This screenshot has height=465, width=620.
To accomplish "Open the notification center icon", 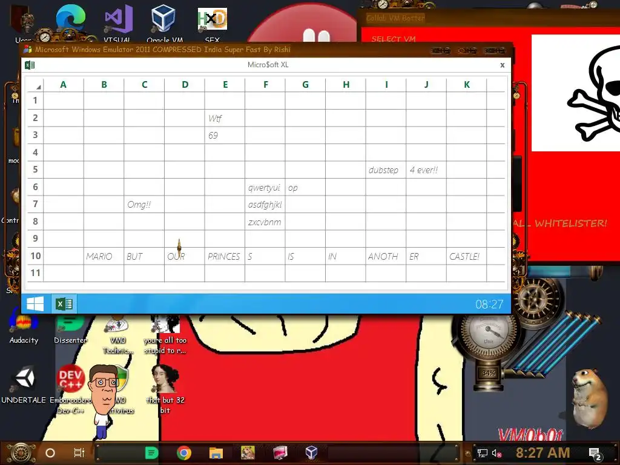I will [595, 453].
